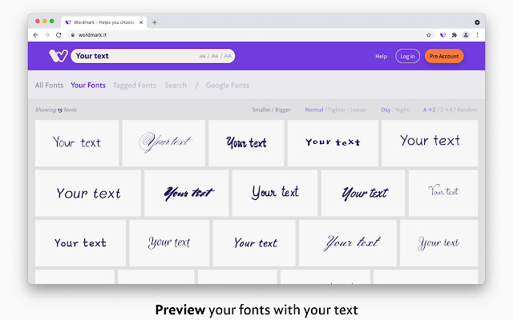Open a new tab with the plus icon
This screenshot has width=513, height=320.
[155, 22]
